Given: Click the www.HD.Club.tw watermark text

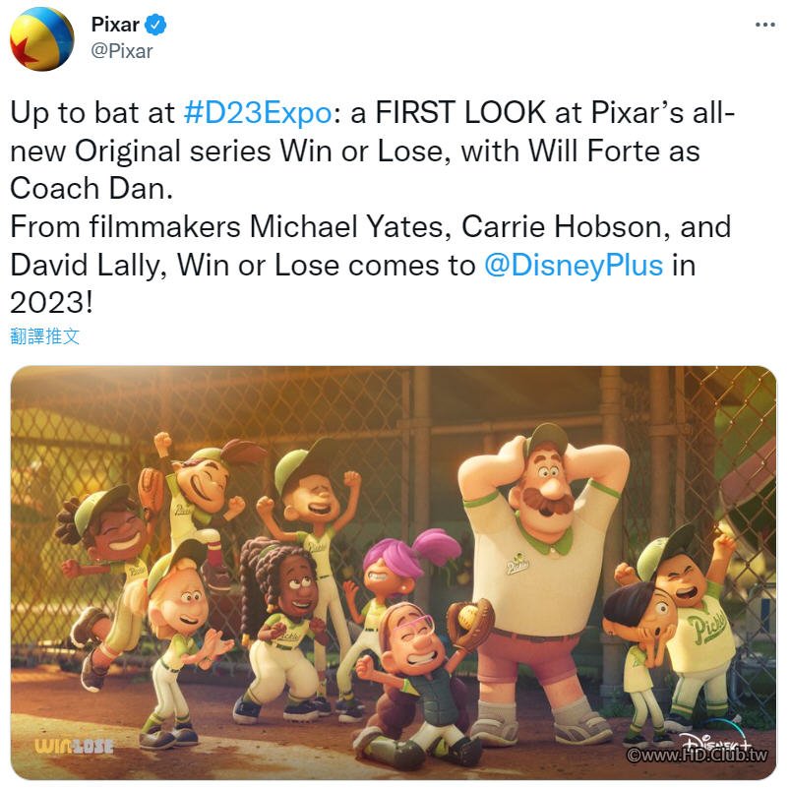Looking at the screenshot, I should [697, 755].
